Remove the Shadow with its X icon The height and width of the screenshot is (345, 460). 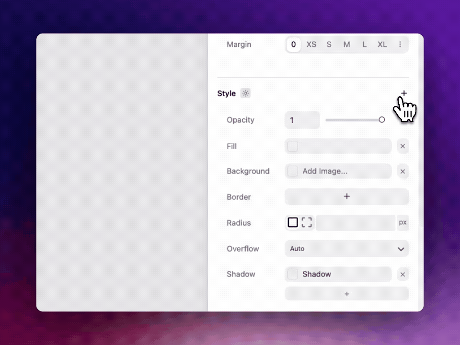click(402, 274)
